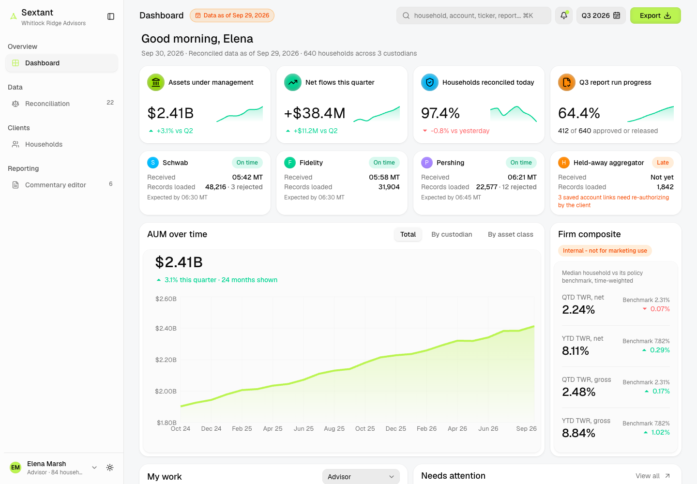Click the Assets under management bank icon
Image resolution: width=697 pixels, height=484 pixels.
(156, 82)
